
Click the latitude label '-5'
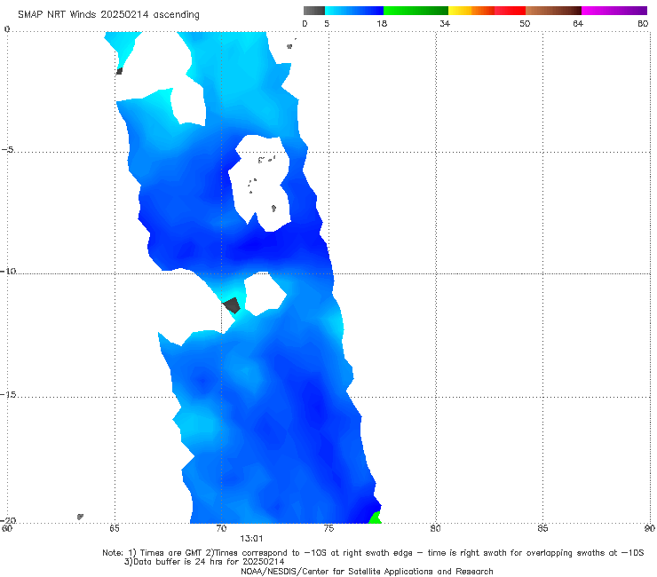tap(8, 150)
